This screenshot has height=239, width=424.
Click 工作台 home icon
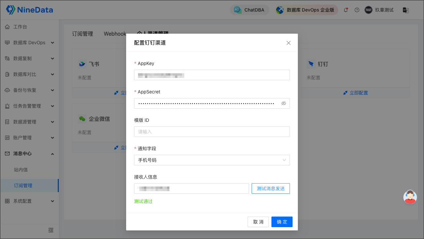(7, 27)
